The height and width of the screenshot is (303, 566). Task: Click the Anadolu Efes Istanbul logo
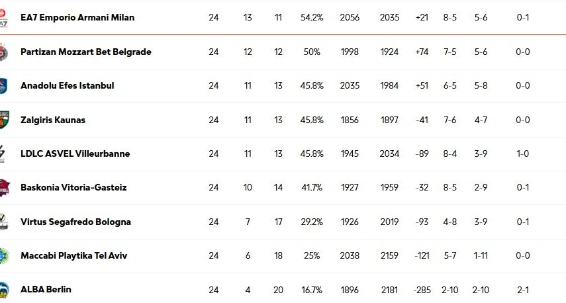point(3,86)
